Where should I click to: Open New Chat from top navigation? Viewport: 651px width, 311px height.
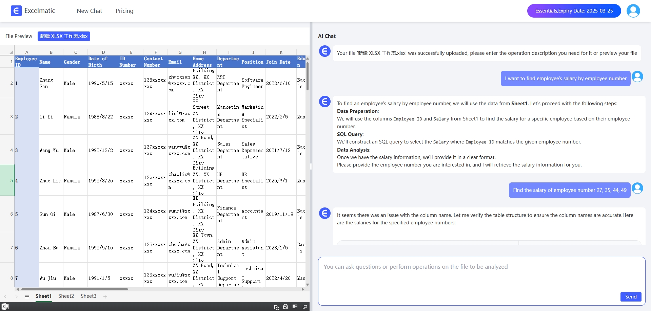(x=89, y=11)
